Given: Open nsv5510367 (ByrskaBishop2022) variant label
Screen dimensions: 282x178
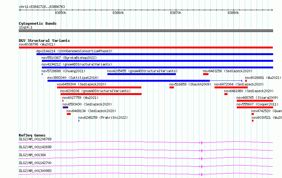Looking at the screenshot, I should coord(69,58).
